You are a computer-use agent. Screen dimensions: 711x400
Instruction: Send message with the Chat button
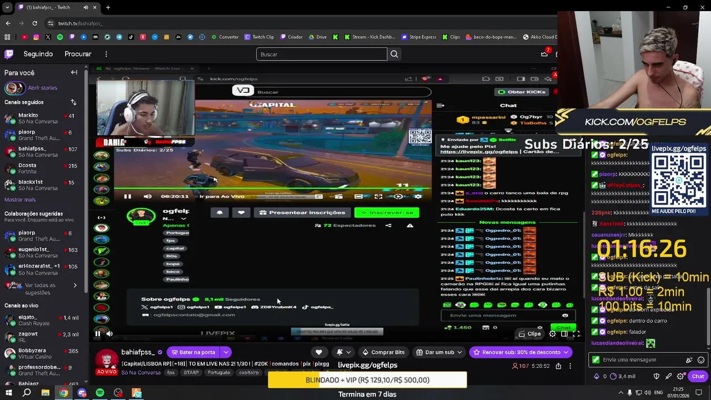coord(698,376)
